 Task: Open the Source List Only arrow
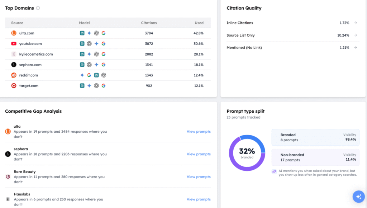pos(356,35)
